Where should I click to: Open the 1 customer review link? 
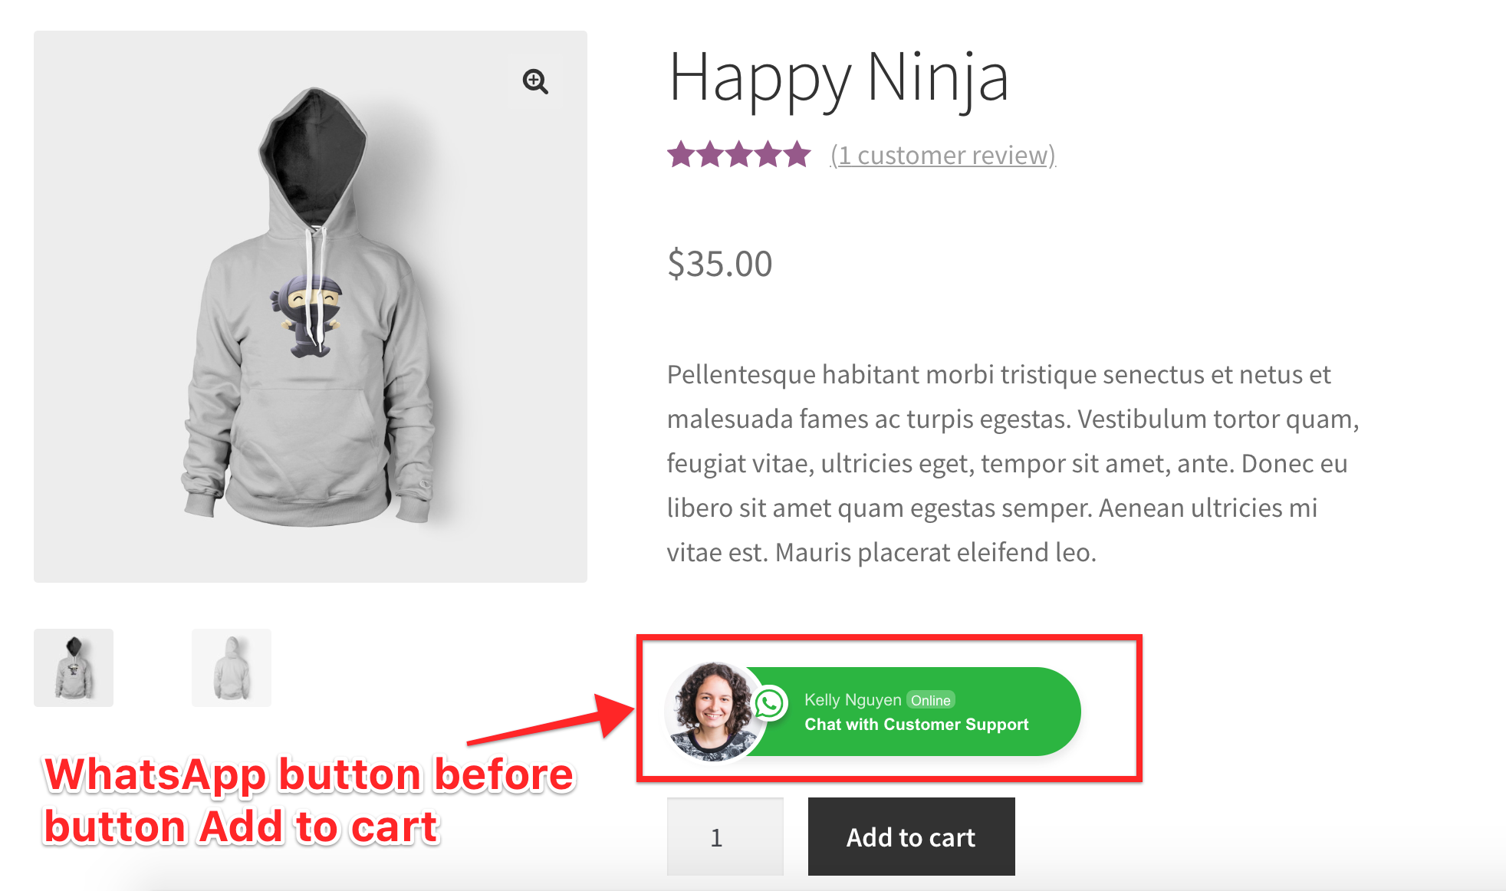pyautogui.click(x=942, y=156)
